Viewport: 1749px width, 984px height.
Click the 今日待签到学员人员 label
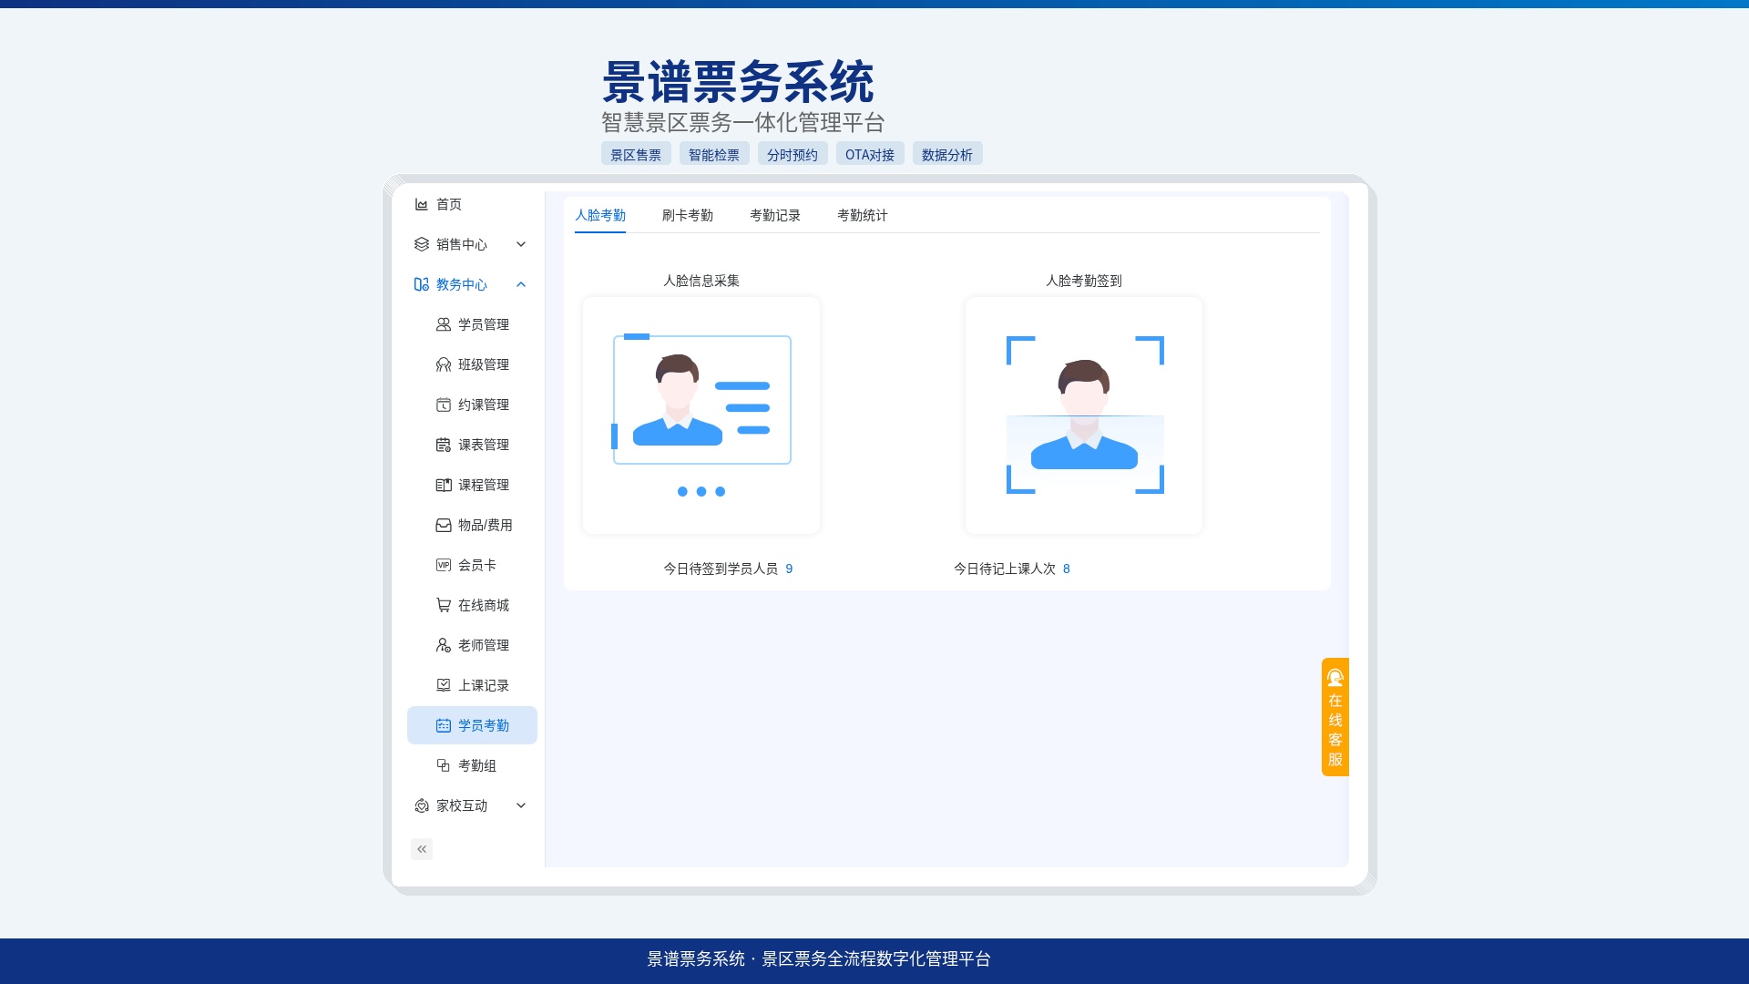[x=721, y=569]
